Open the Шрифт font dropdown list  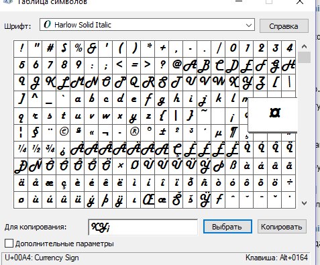(249, 25)
